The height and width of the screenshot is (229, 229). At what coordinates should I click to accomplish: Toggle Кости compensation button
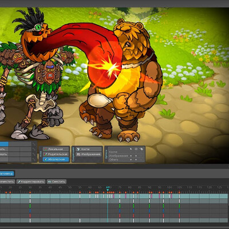[89, 149]
